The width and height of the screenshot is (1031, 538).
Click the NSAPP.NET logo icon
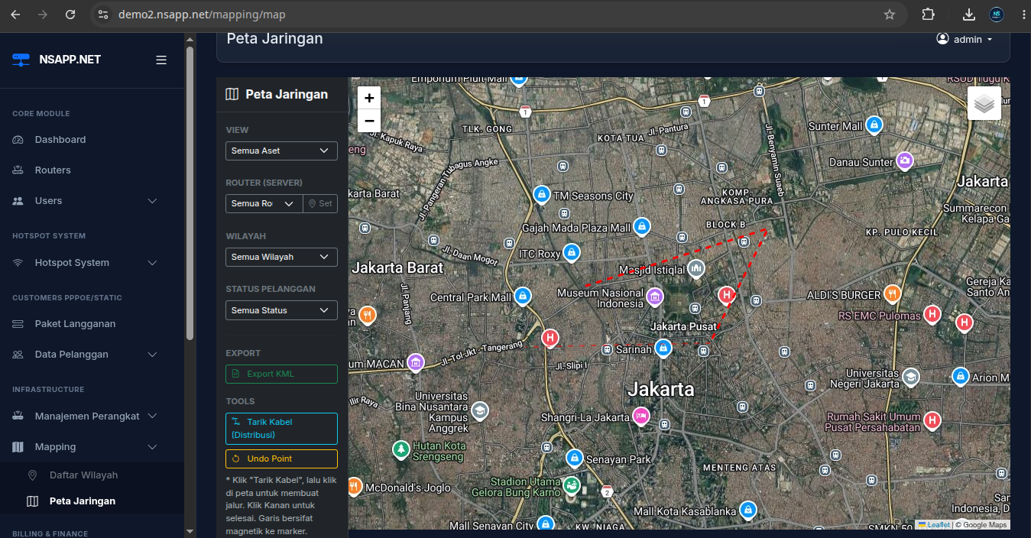[21, 60]
